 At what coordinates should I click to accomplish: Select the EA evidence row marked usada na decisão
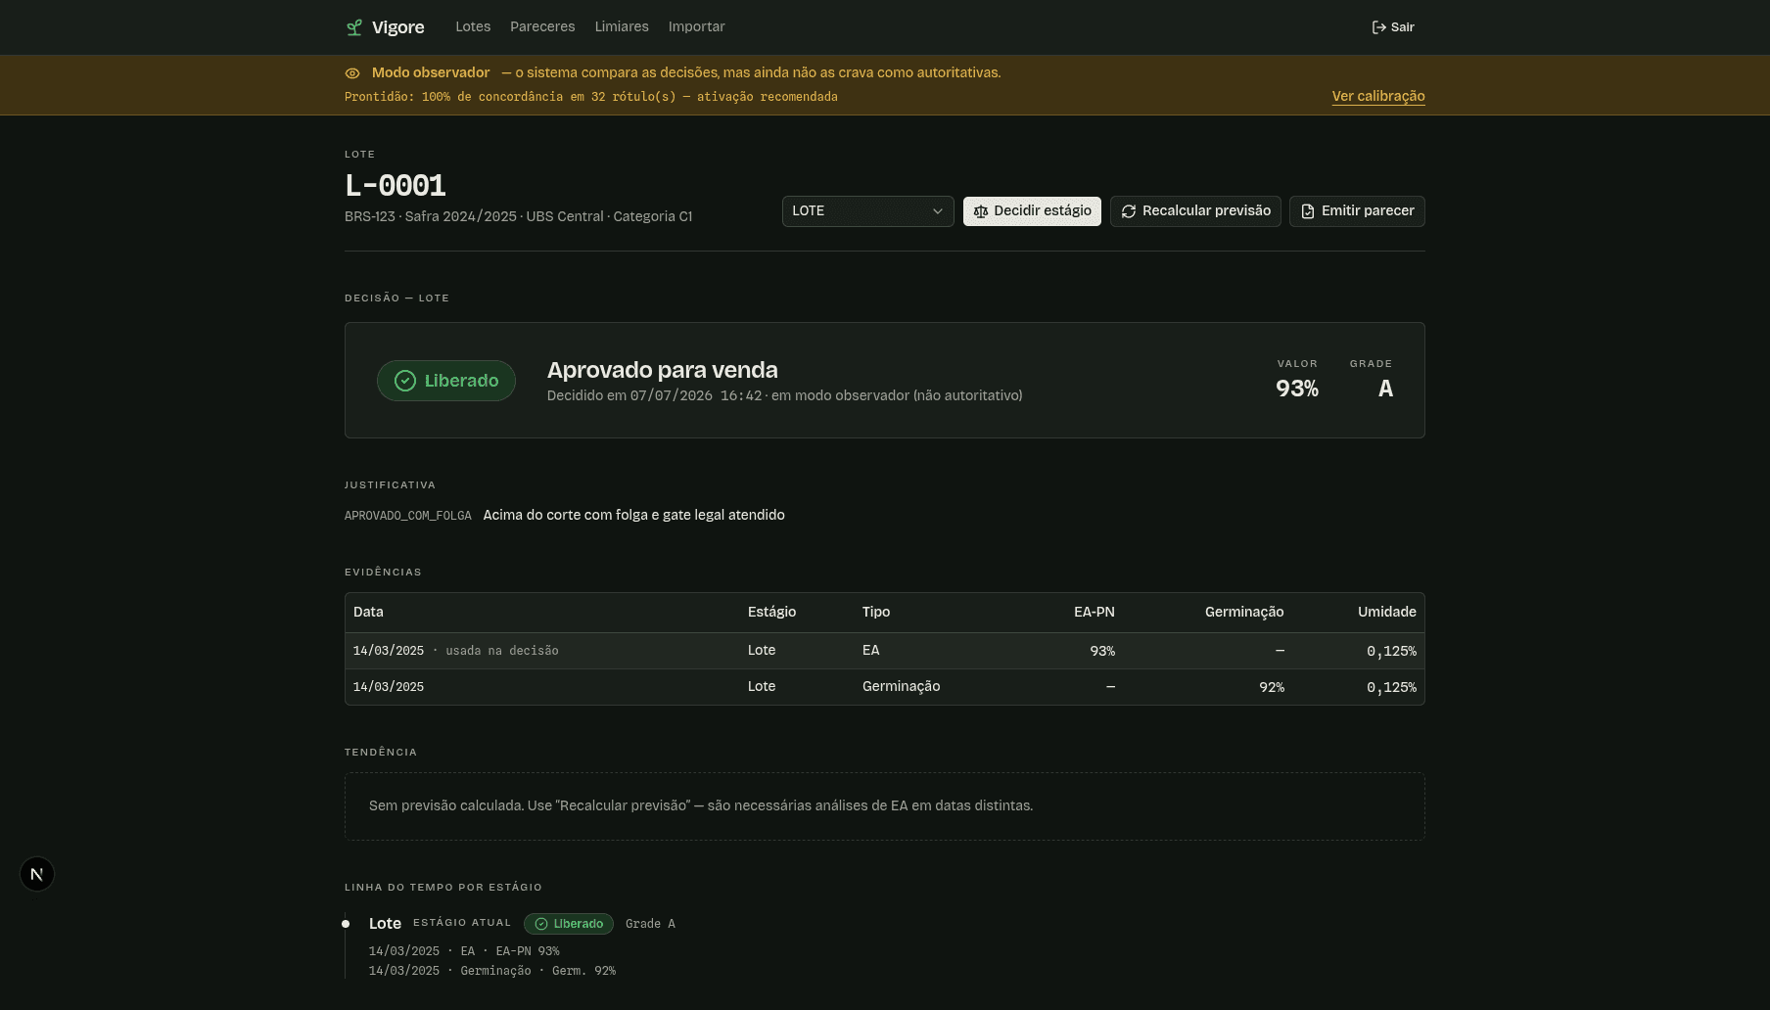coord(885,651)
